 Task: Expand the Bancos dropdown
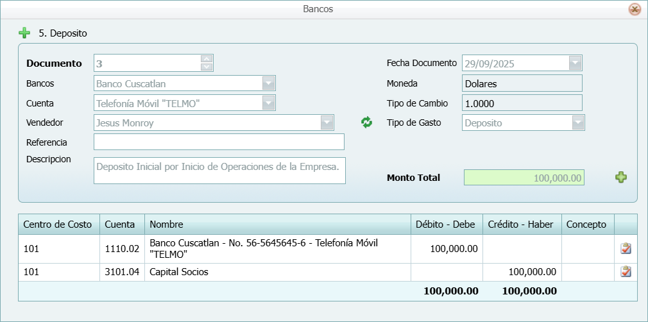pyautogui.click(x=269, y=83)
